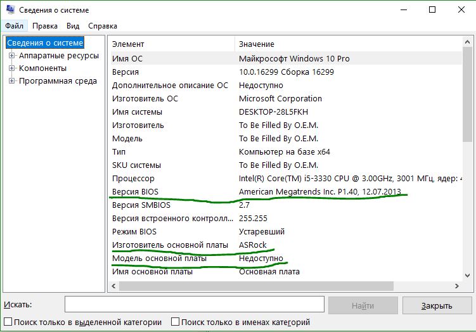Viewport: 476px width, 332px height.
Task: Select the Версия BIOS row label
Action: click(135, 192)
